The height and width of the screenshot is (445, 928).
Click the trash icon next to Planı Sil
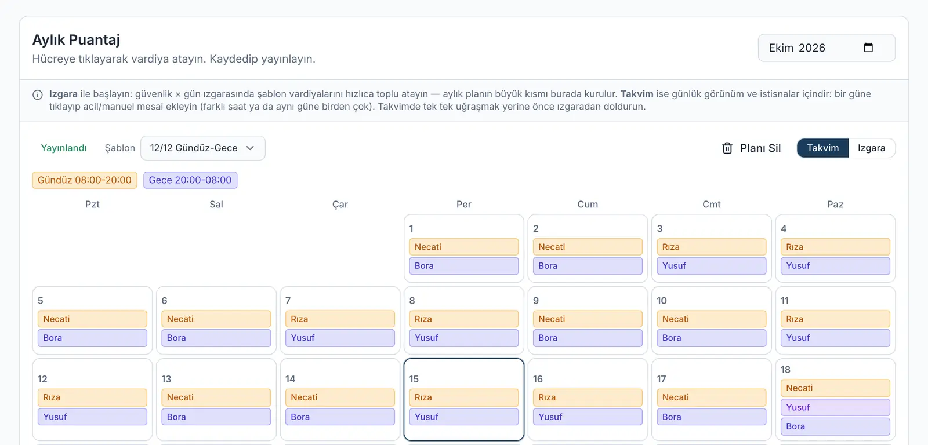(x=727, y=148)
